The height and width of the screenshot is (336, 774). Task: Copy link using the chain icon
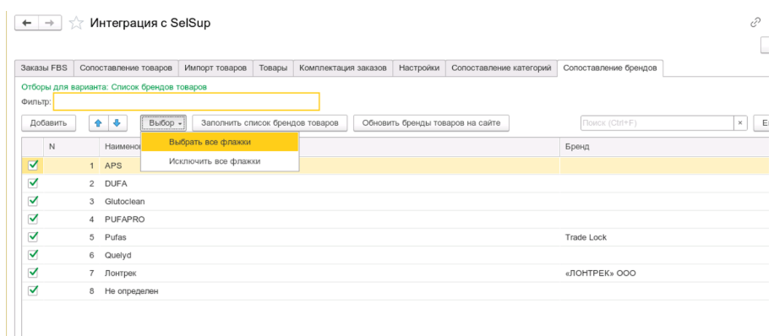(755, 23)
